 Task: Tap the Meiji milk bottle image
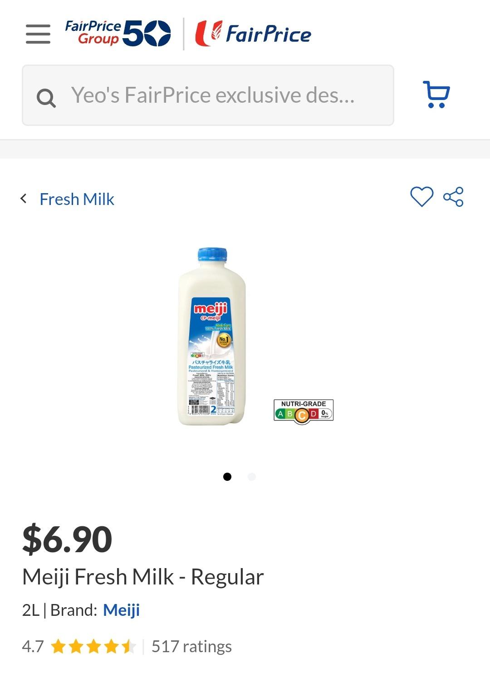(212, 337)
